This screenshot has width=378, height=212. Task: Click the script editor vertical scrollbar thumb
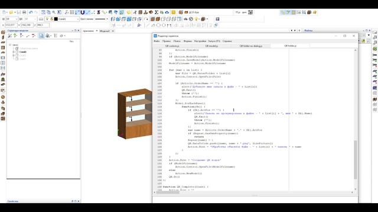coord(355,160)
